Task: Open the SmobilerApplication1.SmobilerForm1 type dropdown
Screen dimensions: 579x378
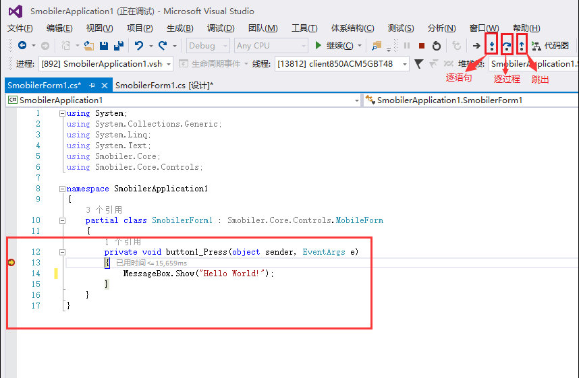Action: tap(471, 100)
